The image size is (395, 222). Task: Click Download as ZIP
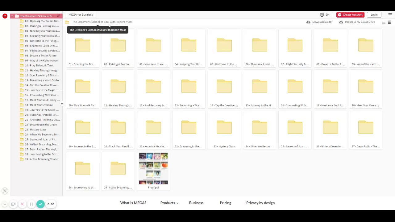319,22
